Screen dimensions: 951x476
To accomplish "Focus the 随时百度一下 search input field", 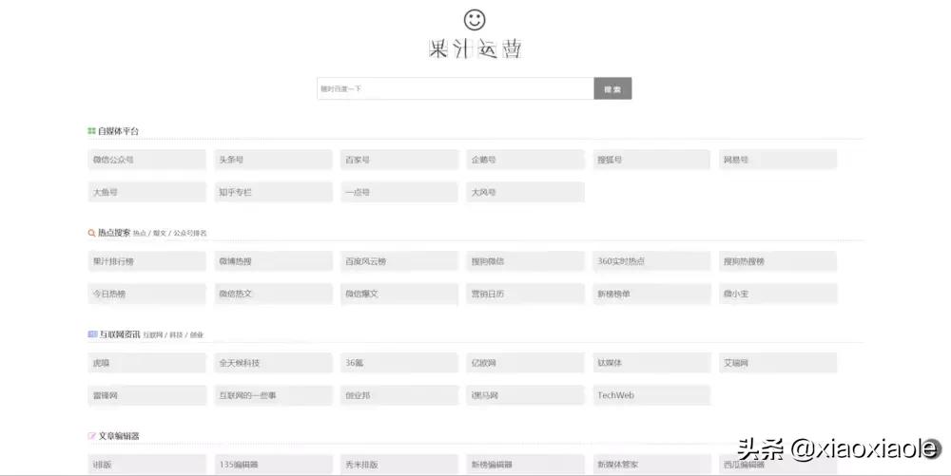I will (x=455, y=88).
